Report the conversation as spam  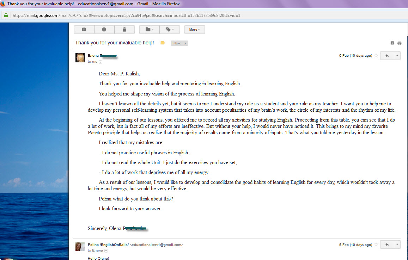pos(104,30)
